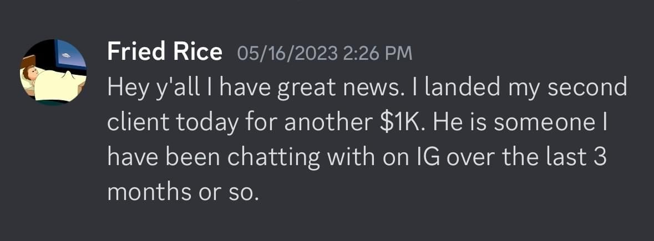This screenshot has width=654, height=241.
Task: Click the 05/16/2023 2:26 PM timestamp
Action: [325, 53]
